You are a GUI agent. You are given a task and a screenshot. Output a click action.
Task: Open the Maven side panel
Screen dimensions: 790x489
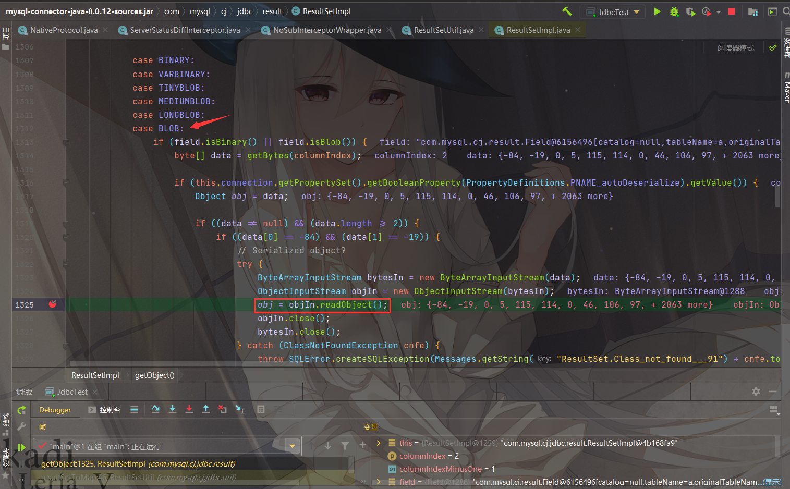click(786, 88)
